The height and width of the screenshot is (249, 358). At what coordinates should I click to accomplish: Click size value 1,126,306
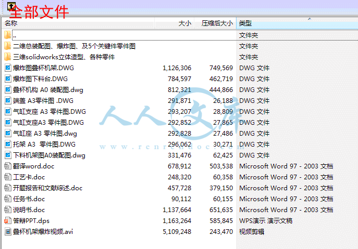[x=177, y=68]
